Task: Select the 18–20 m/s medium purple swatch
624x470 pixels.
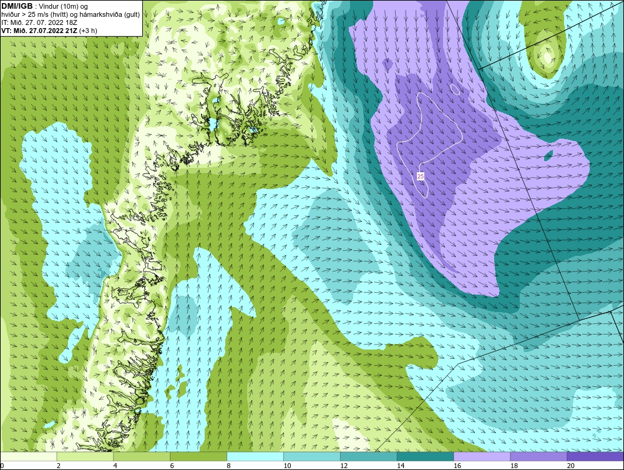Action: click(539, 456)
